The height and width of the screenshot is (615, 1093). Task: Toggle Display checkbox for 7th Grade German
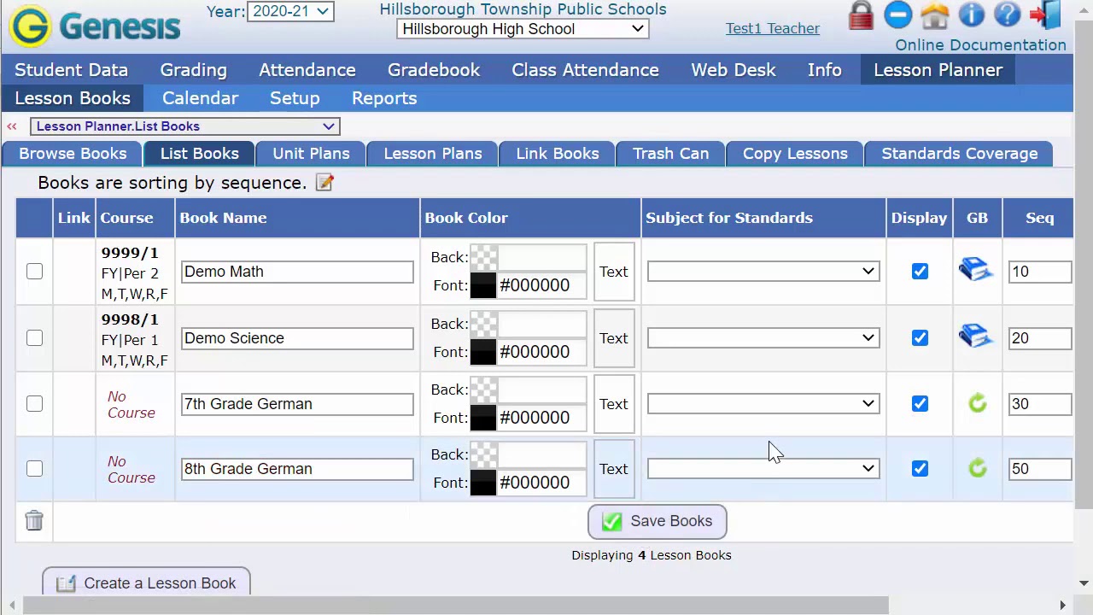[x=920, y=403]
